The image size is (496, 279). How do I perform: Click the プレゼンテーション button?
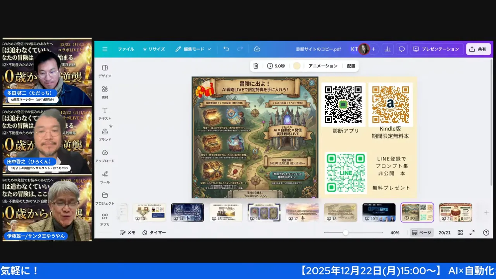436,49
